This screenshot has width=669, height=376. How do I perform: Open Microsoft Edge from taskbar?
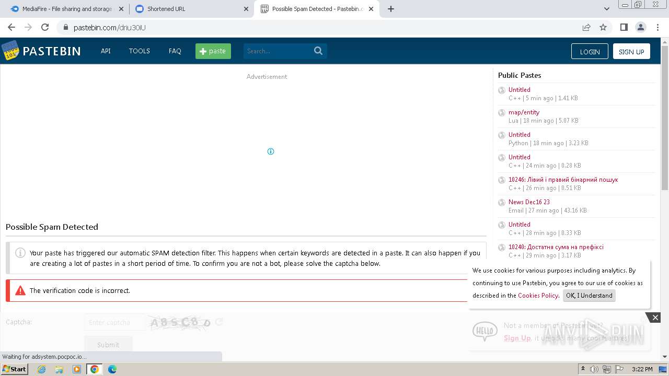[112, 369]
